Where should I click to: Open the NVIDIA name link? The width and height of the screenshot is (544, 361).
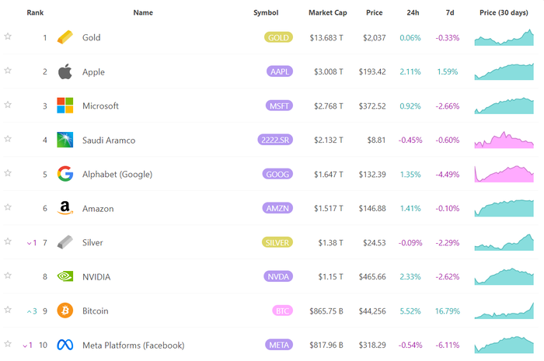click(96, 277)
